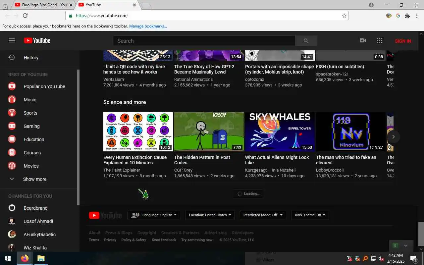Open the Try something new! link
Screen dimensions: 424x265
[x=197, y=240]
